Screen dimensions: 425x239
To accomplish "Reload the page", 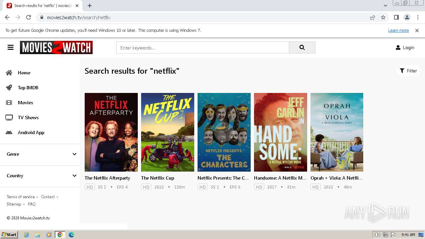I will (29, 17).
